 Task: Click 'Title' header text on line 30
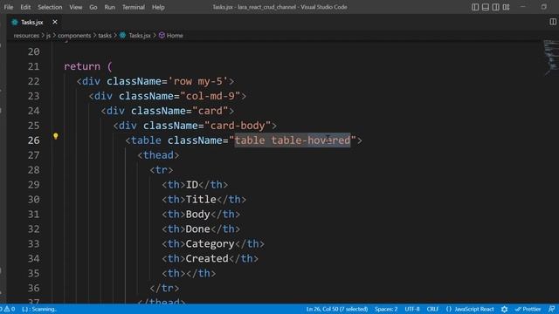point(201,200)
